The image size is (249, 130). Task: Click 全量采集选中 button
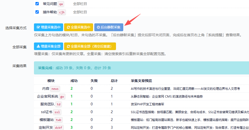pyautogui.click(x=78, y=27)
